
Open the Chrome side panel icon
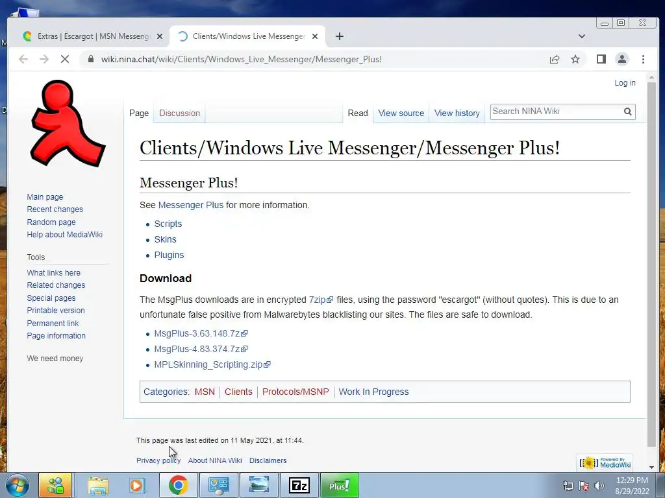coord(601,59)
